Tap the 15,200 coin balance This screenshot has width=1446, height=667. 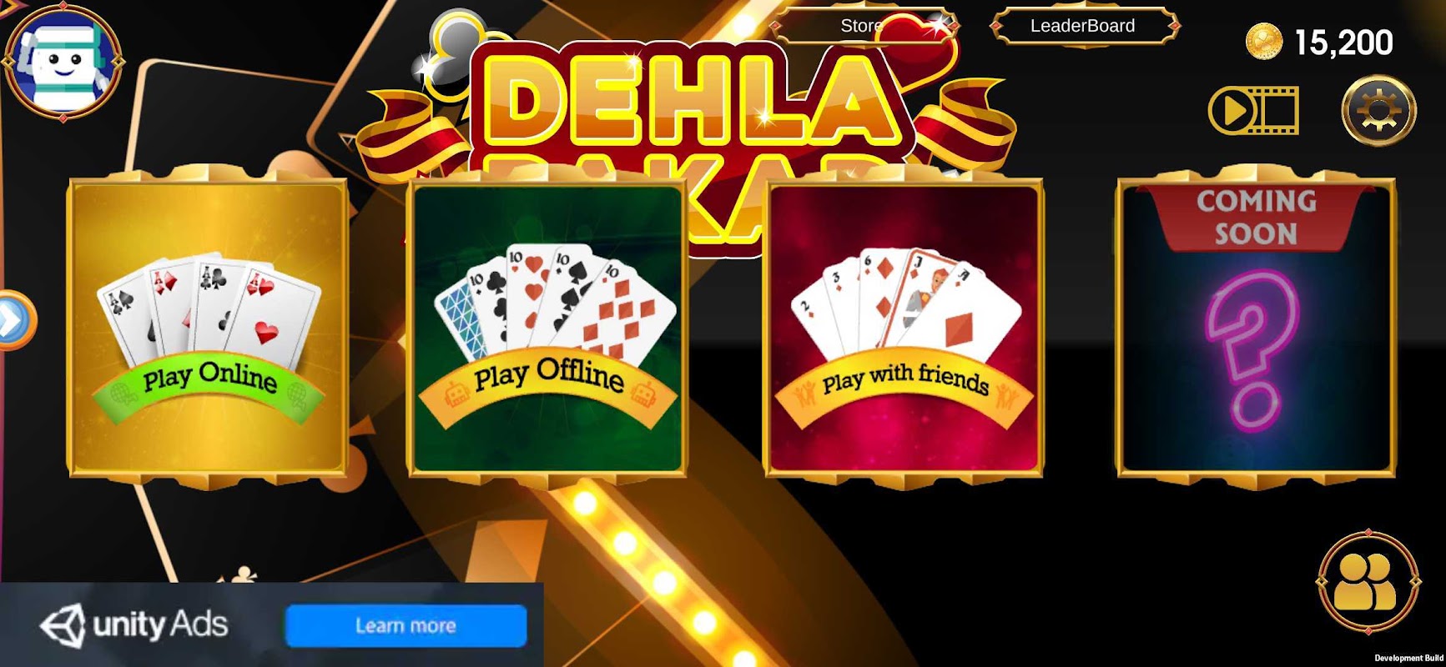[1343, 43]
